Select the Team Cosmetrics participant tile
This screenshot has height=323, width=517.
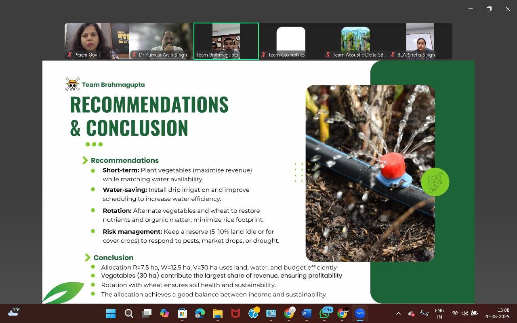pyautogui.click(x=291, y=41)
